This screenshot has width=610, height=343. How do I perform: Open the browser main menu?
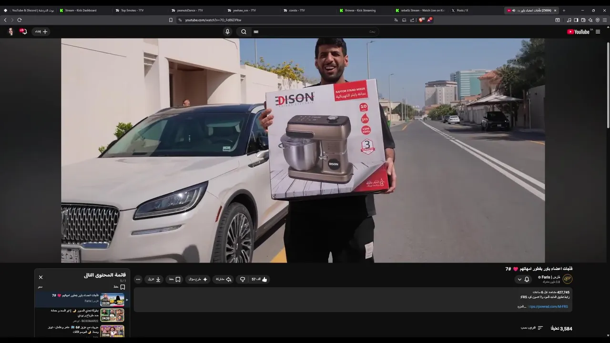pyautogui.click(x=605, y=20)
